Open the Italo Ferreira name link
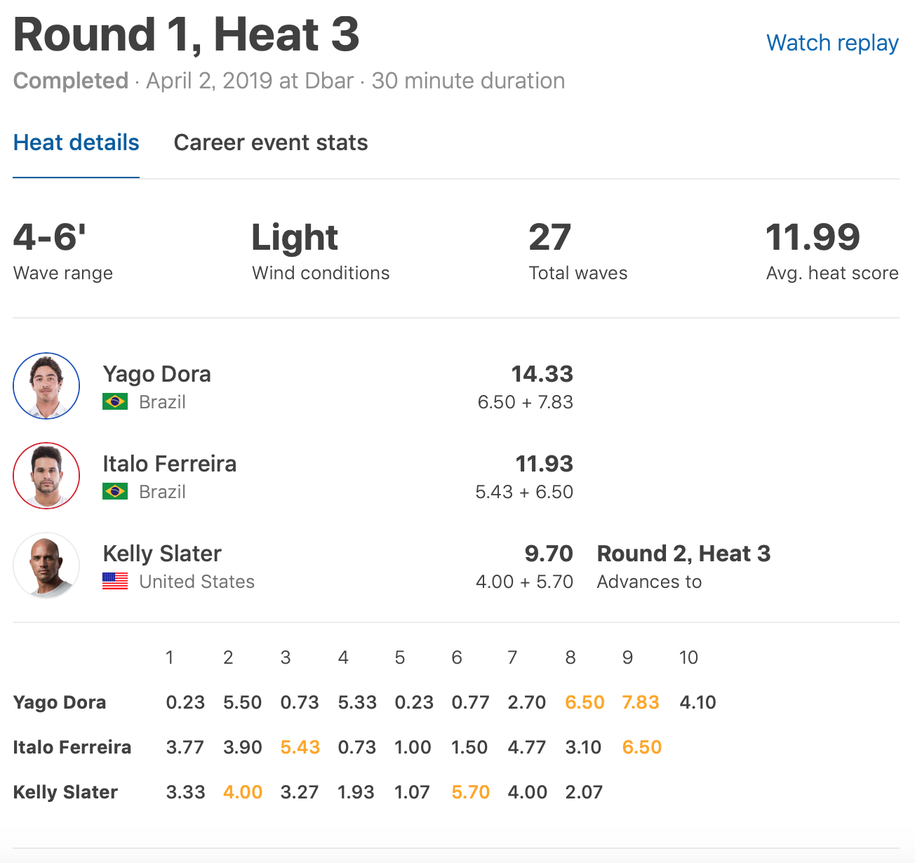 click(169, 464)
